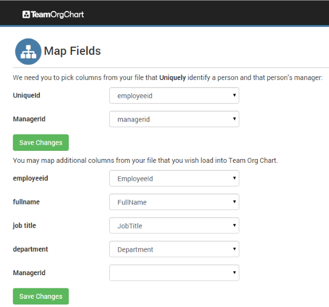Click the employeeid field label

(x=31, y=178)
